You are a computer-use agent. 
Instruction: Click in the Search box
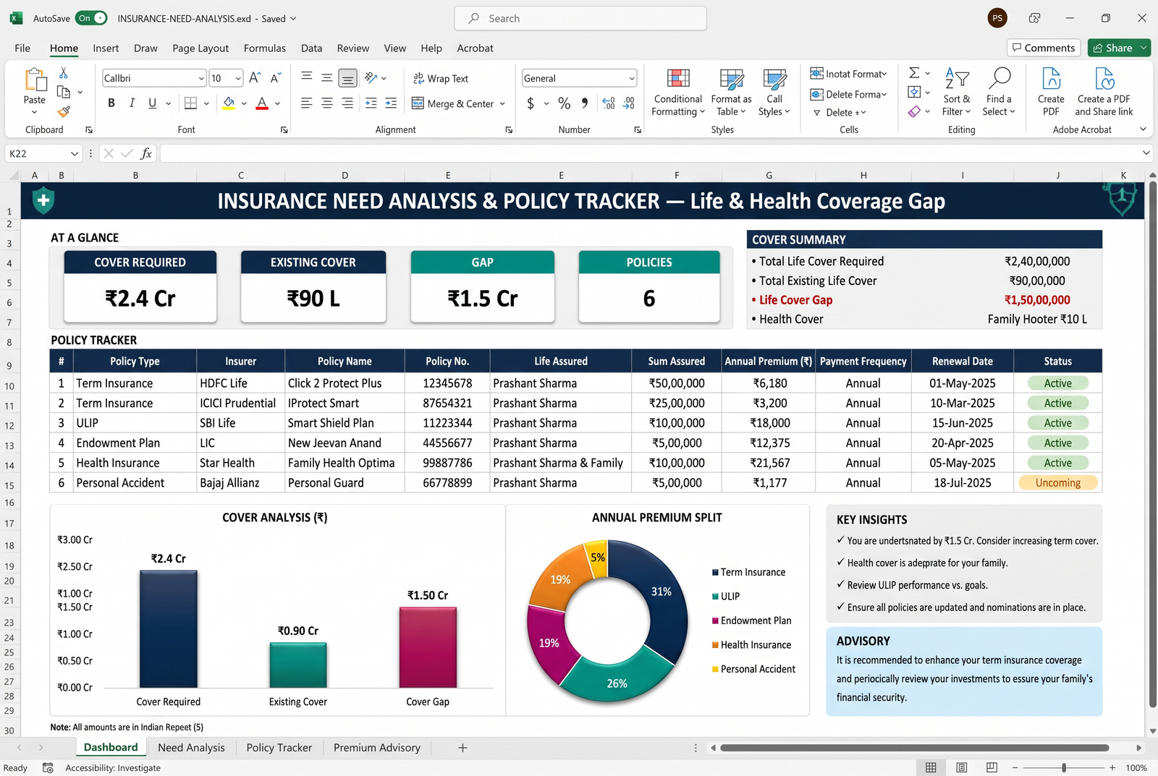[x=580, y=18]
